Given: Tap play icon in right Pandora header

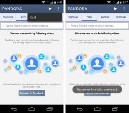Looking at the screenshot, I should click(116, 9).
